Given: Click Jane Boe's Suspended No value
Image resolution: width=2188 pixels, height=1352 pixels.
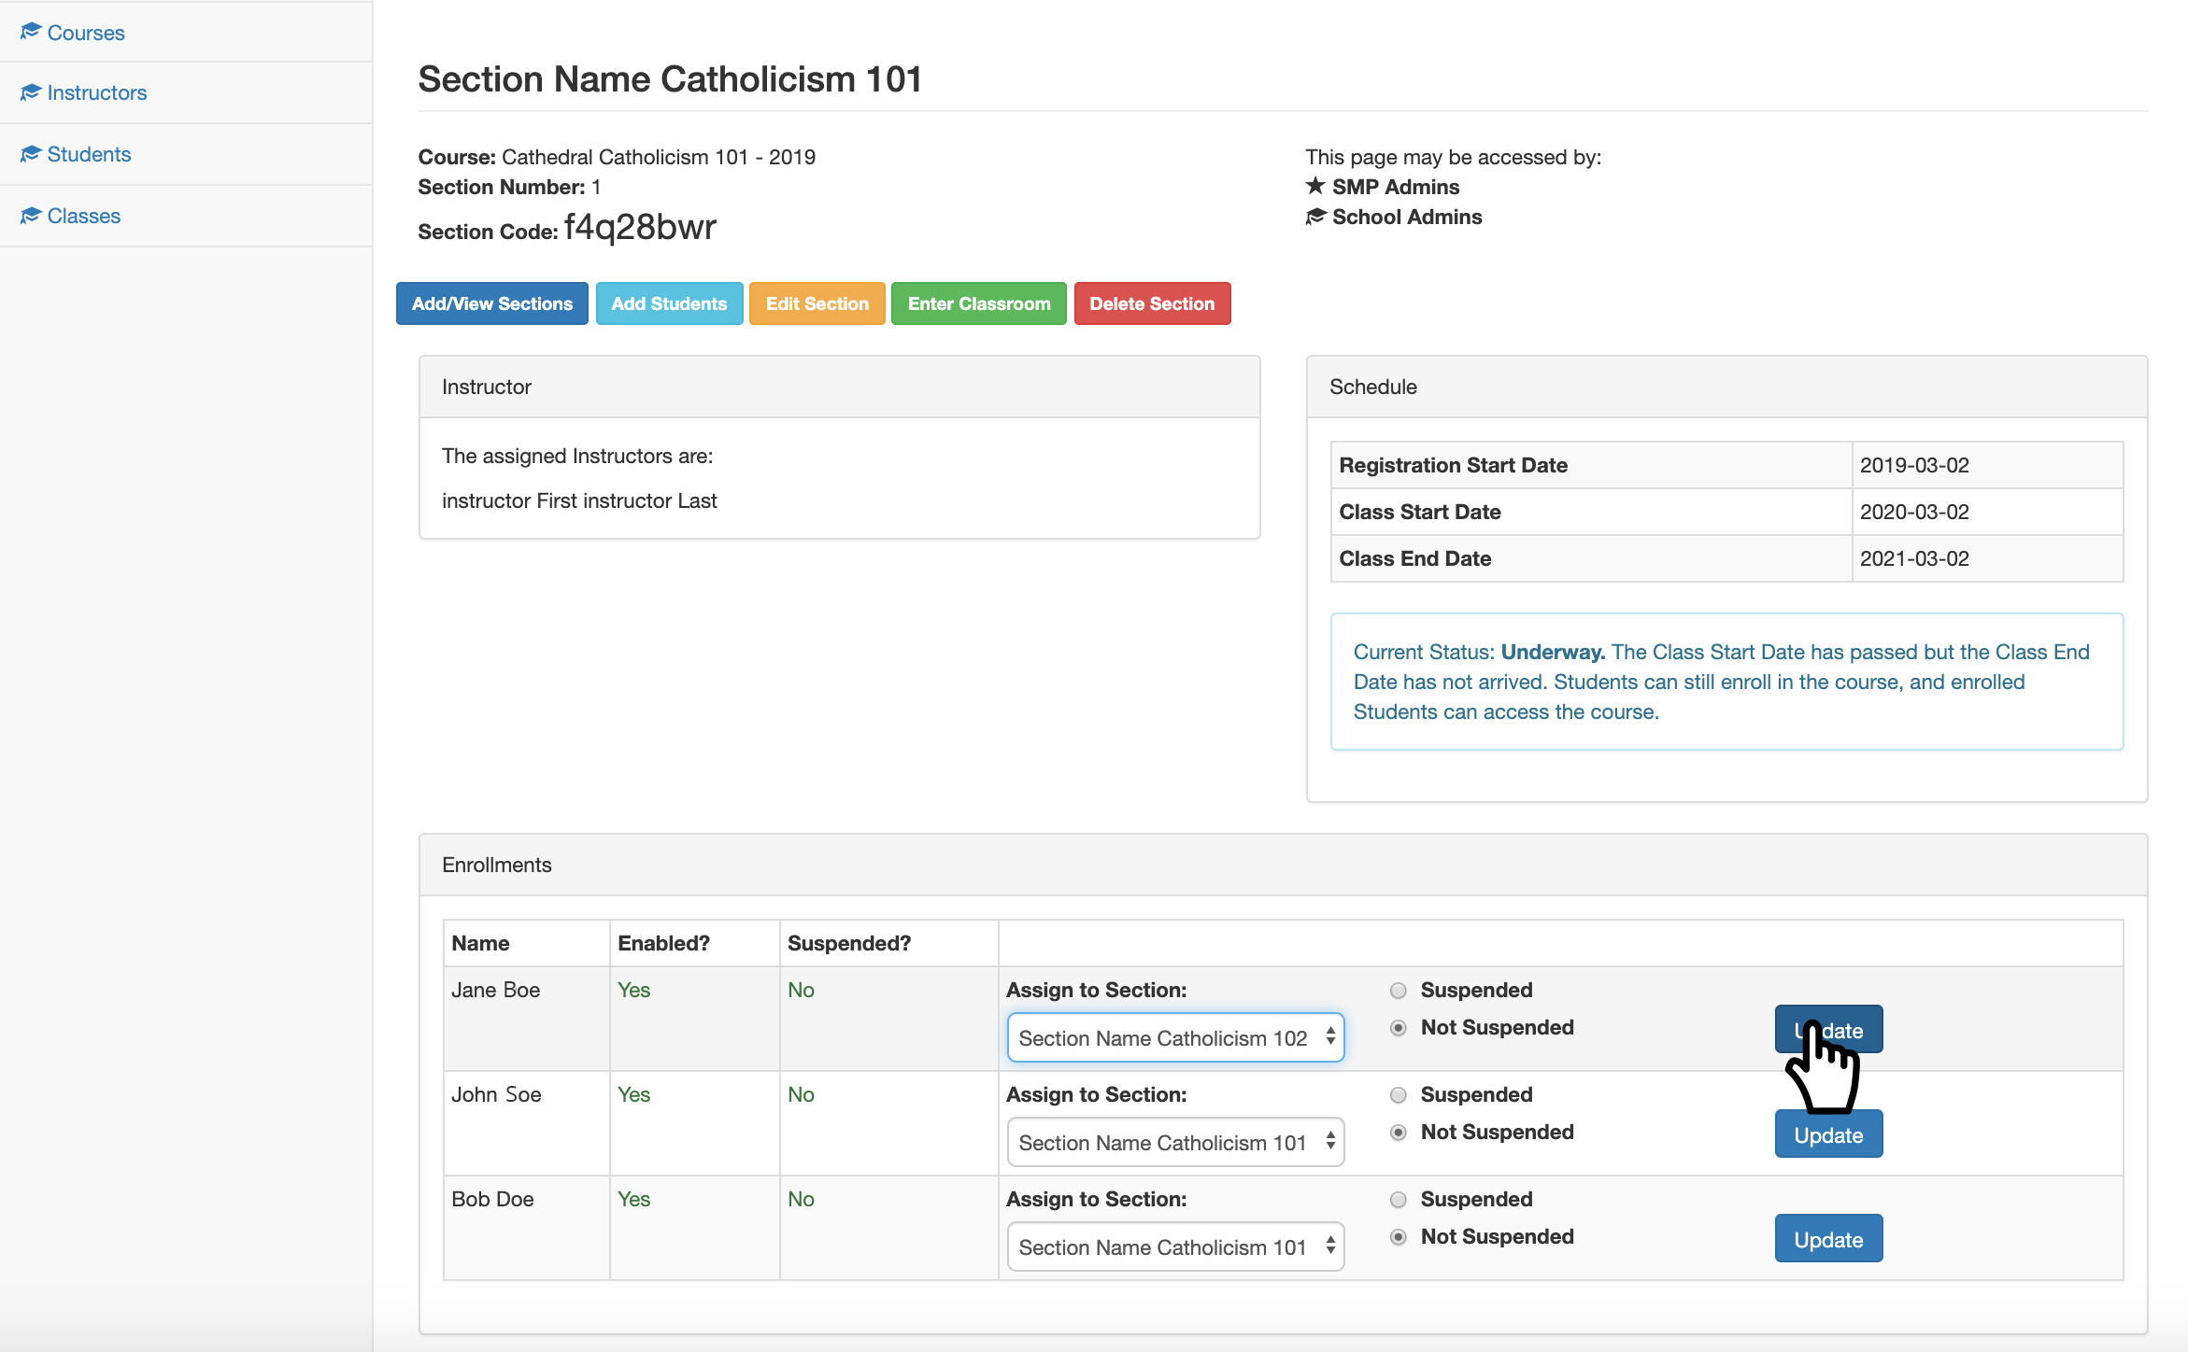Looking at the screenshot, I should (801, 990).
